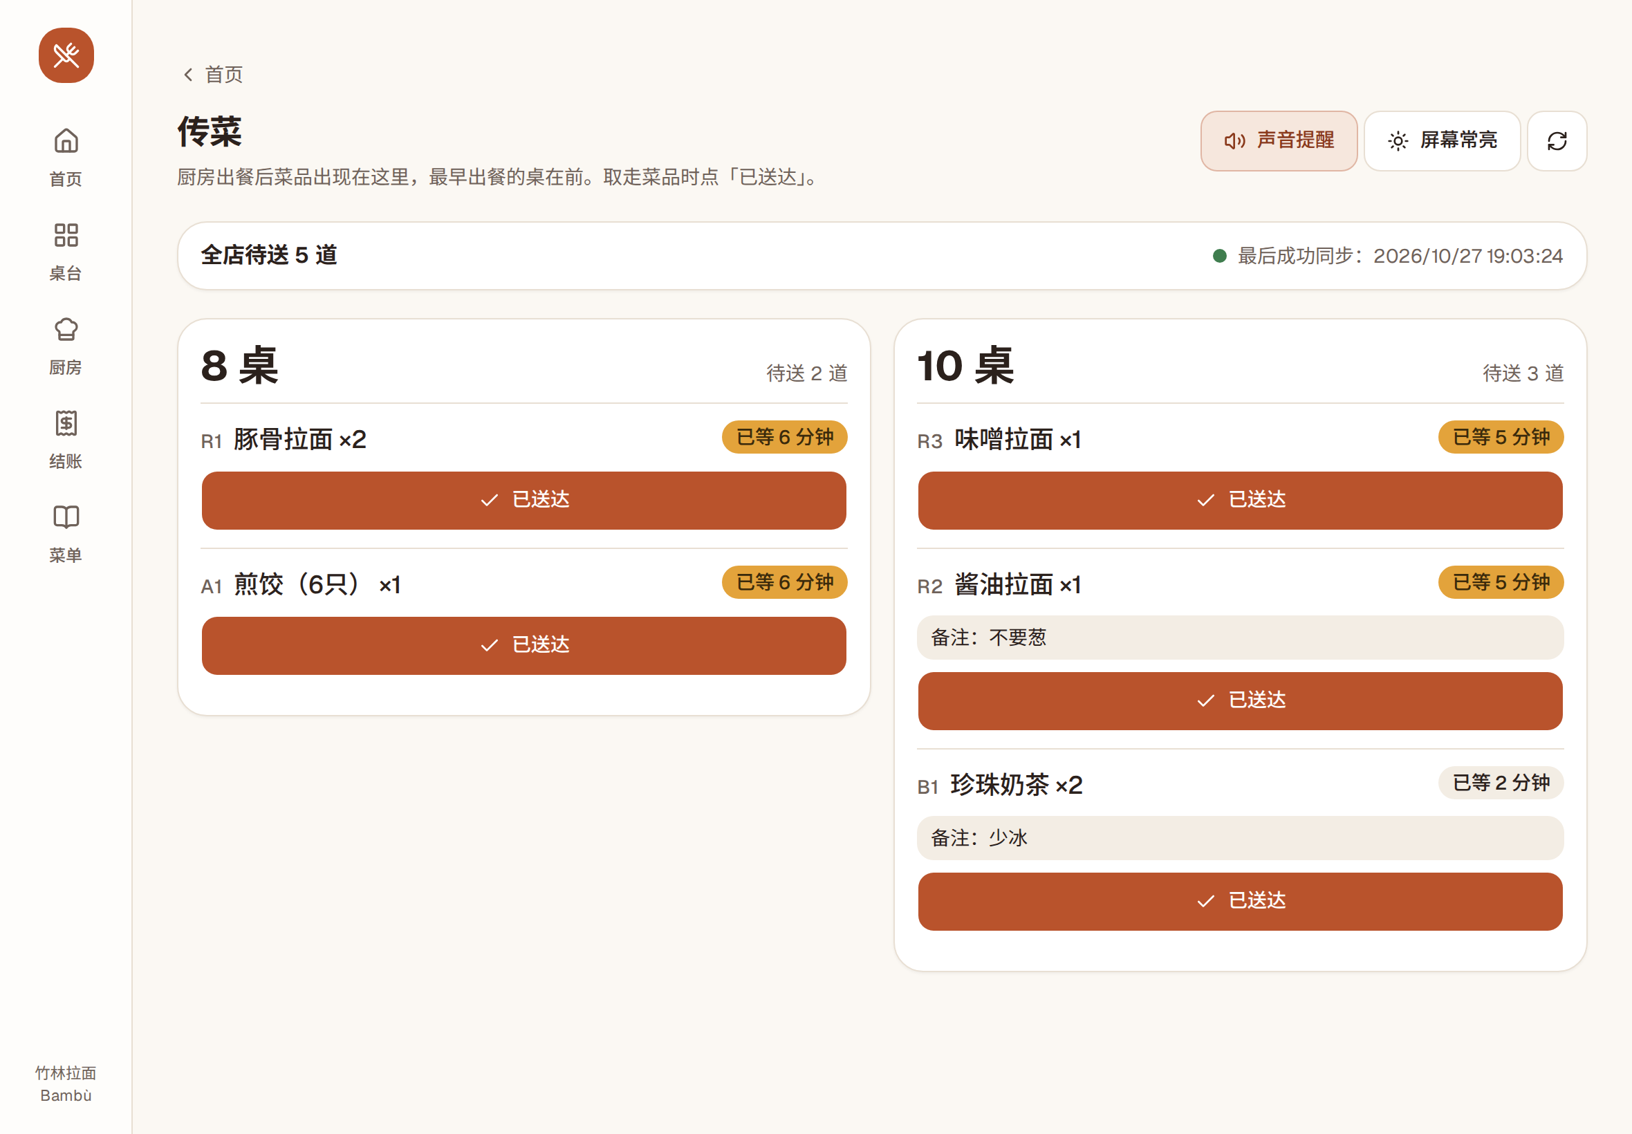The image size is (1632, 1134).
Task: Click the 传菜 page title
Action: point(210,132)
